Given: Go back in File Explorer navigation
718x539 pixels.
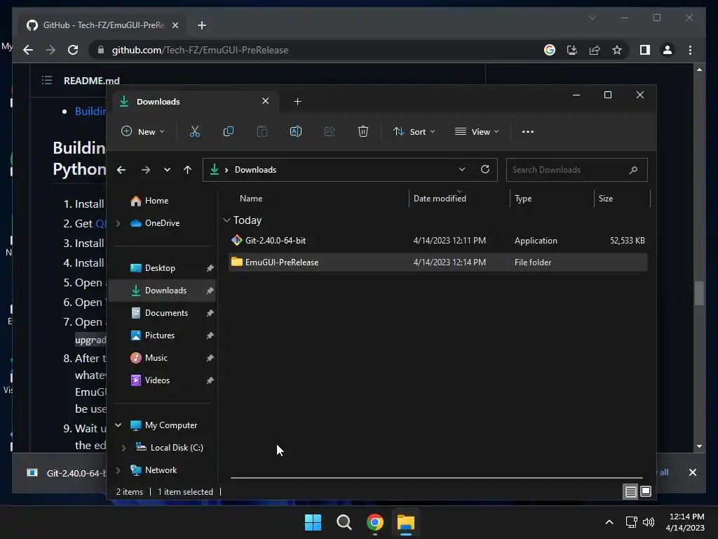Looking at the screenshot, I should (x=121, y=170).
